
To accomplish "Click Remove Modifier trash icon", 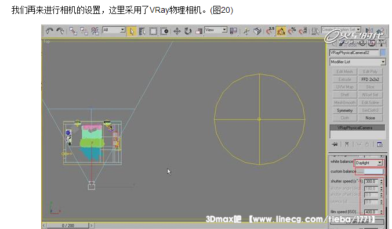I will pyautogui.click(x=367, y=144).
